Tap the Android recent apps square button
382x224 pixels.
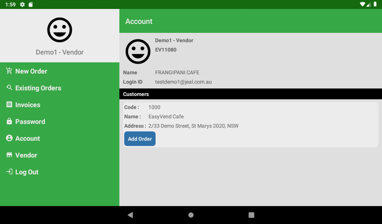[x=251, y=215]
